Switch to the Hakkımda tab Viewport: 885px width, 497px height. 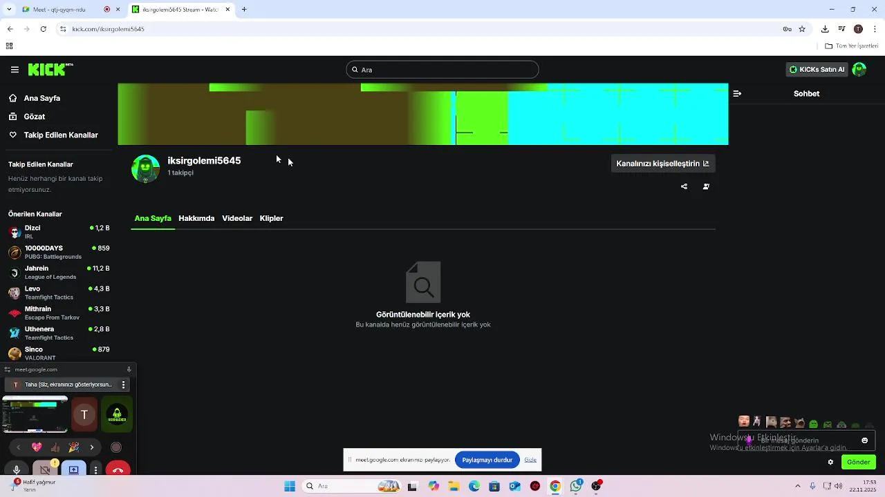point(196,218)
